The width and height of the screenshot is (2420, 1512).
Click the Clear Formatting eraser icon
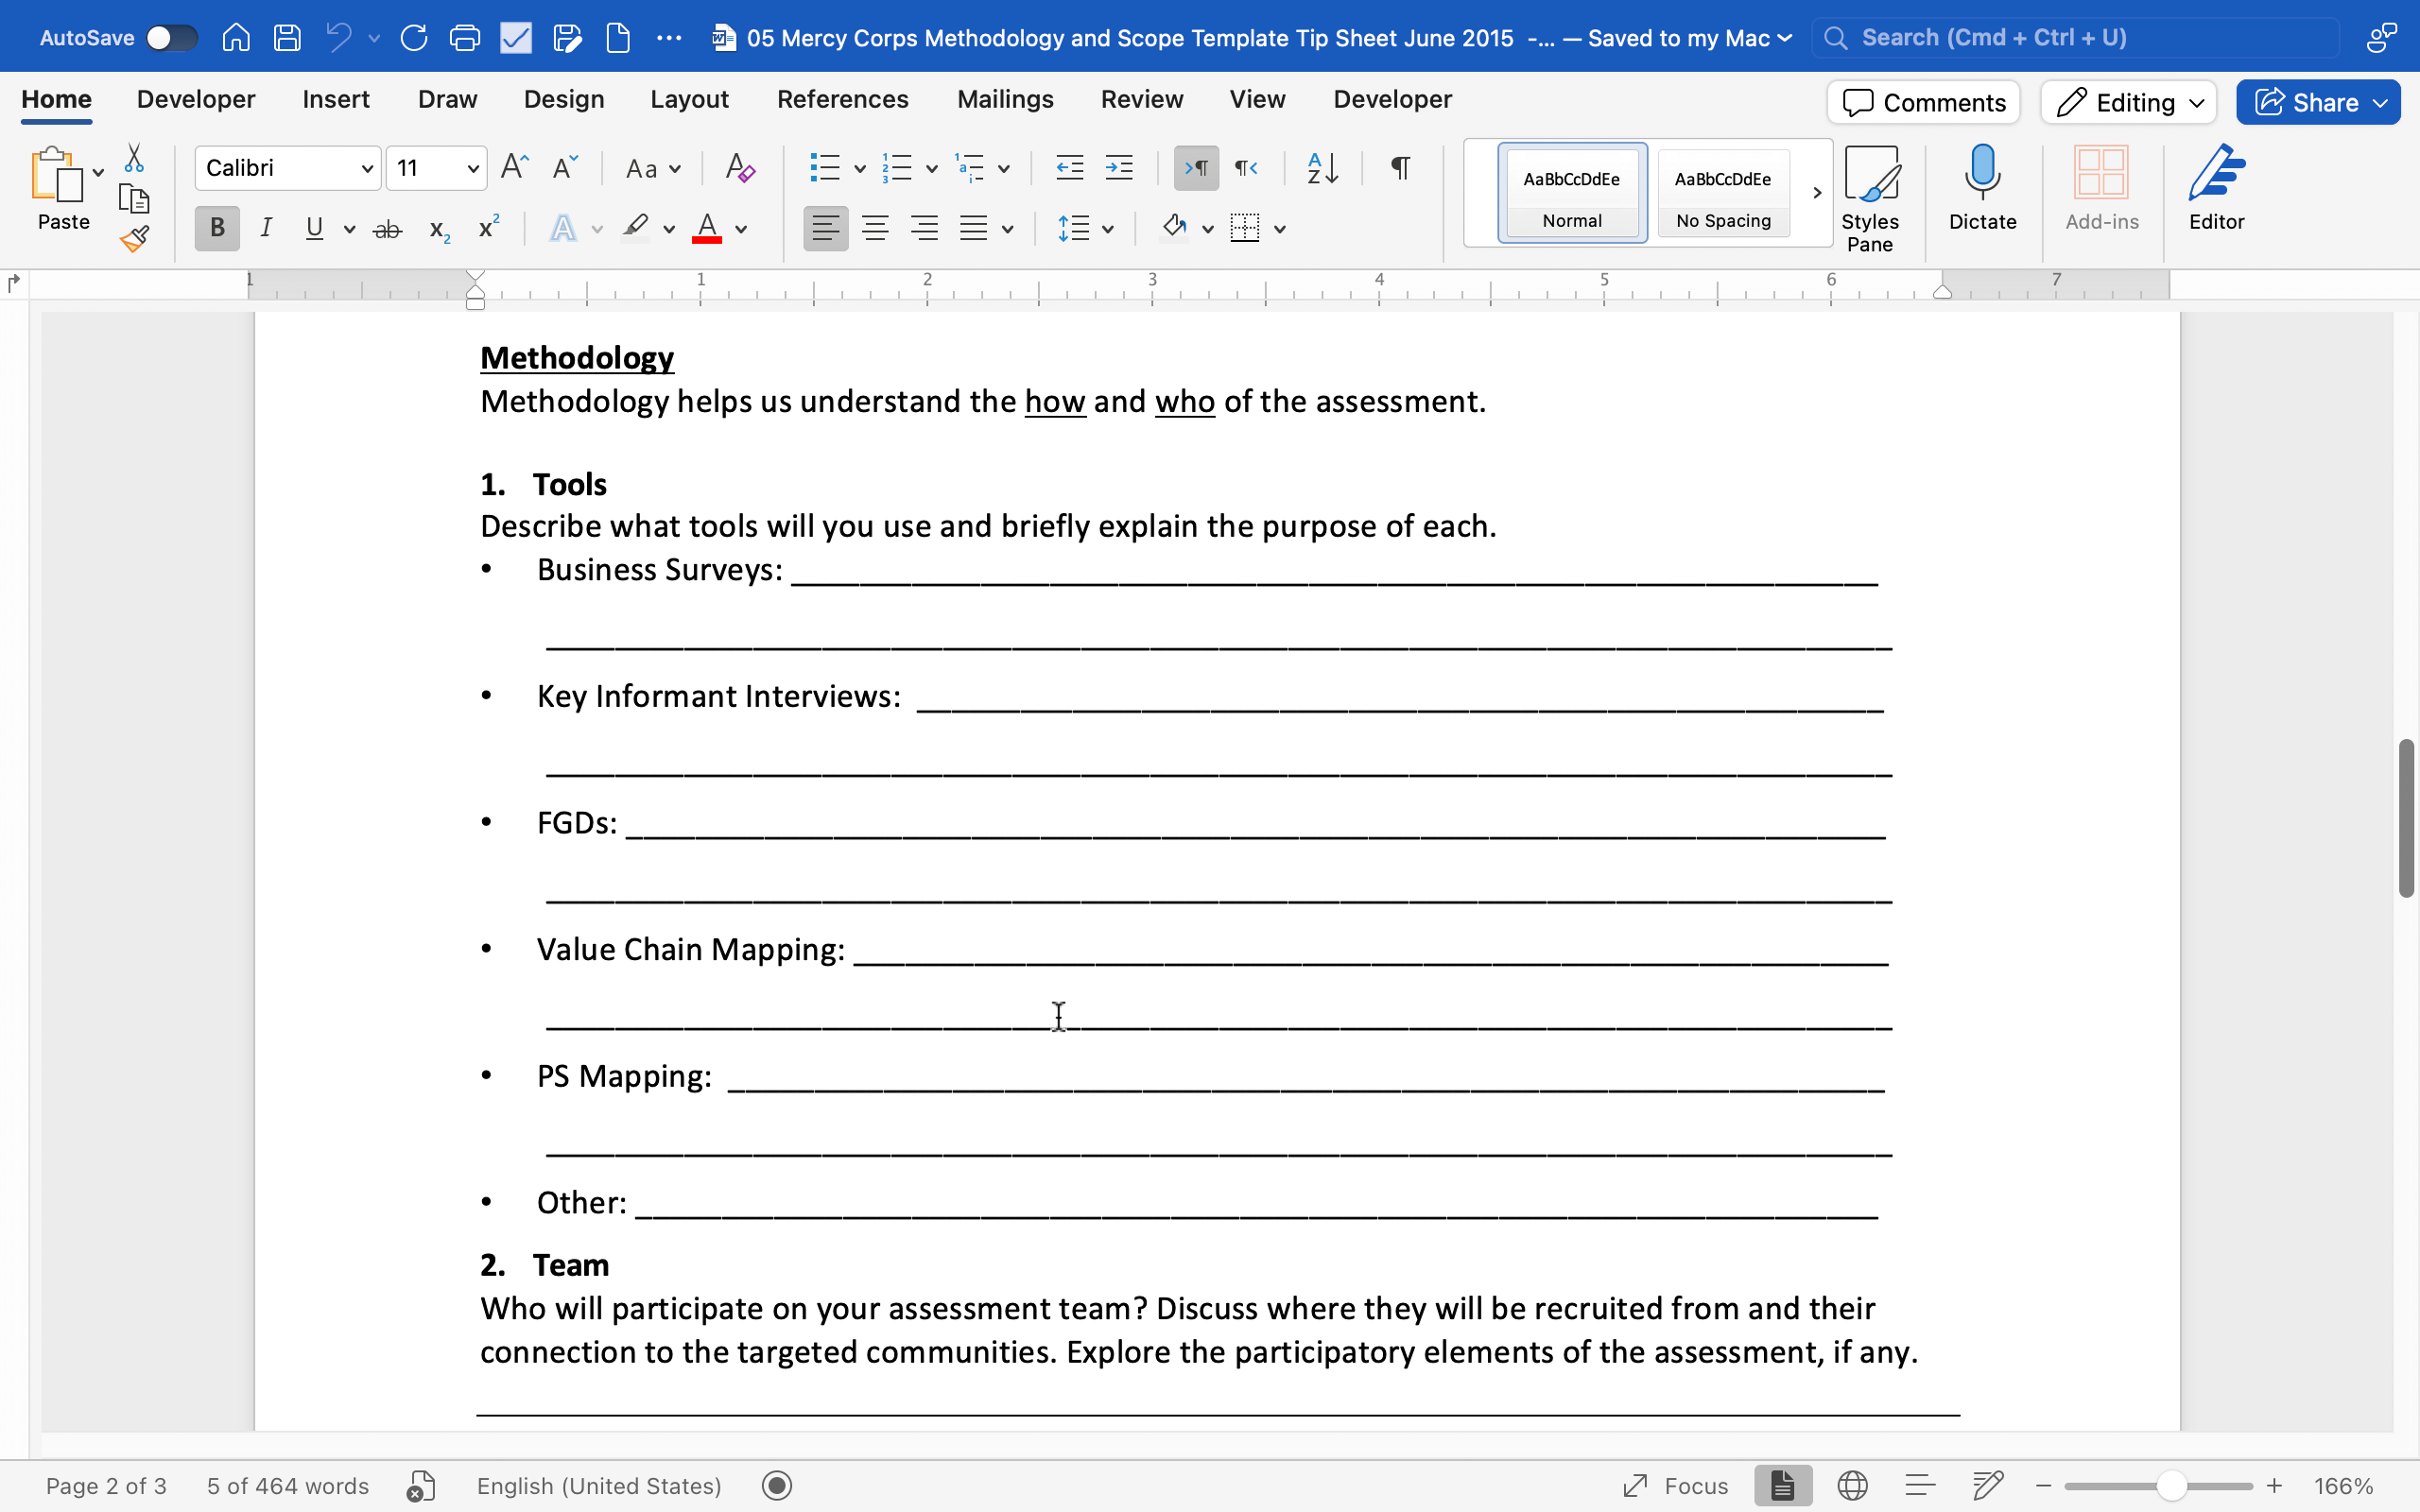[x=740, y=168]
